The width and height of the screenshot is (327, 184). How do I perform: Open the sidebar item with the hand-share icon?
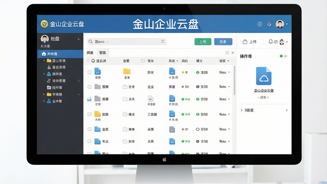tap(56, 81)
